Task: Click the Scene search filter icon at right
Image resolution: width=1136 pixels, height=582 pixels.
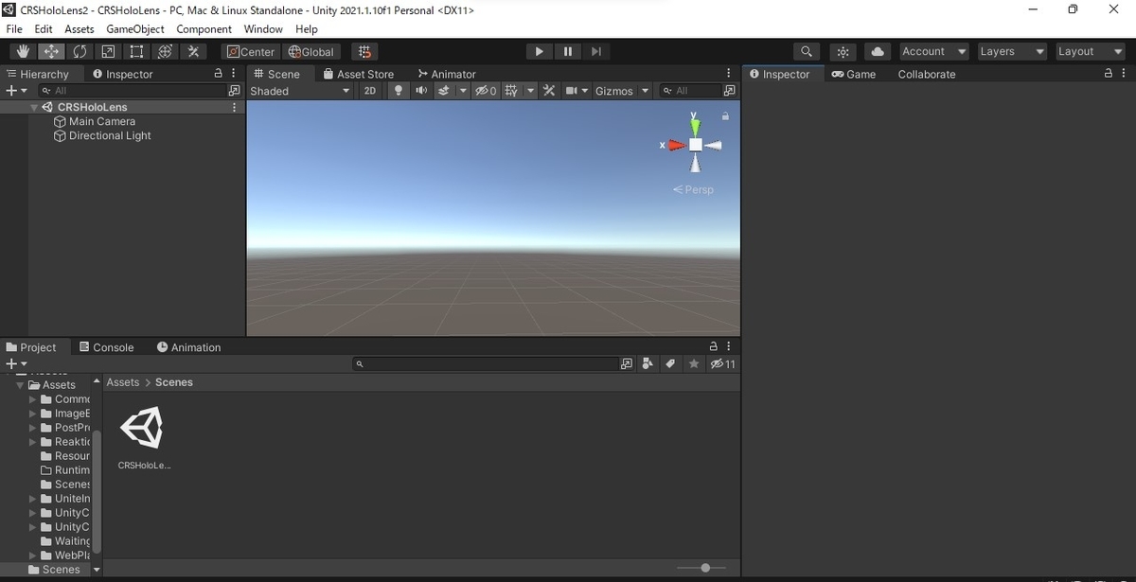Action: click(x=729, y=91)
